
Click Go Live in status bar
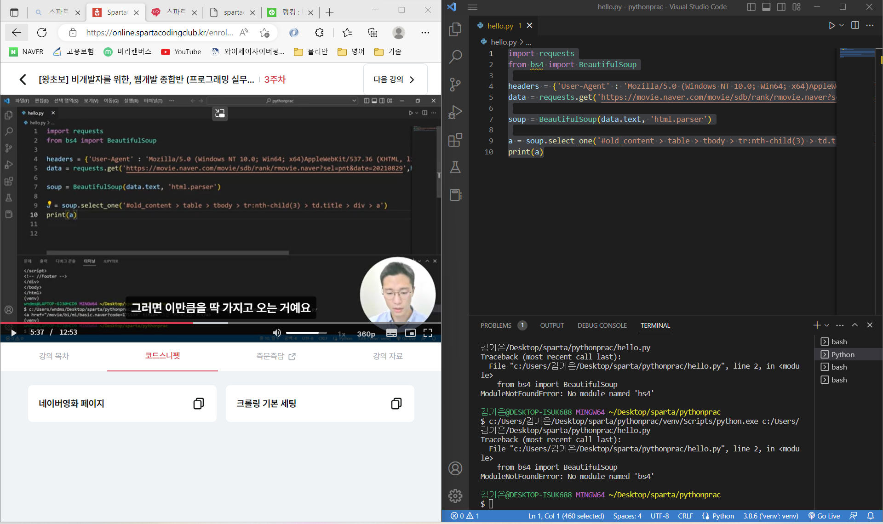click(x=824, y=516)
